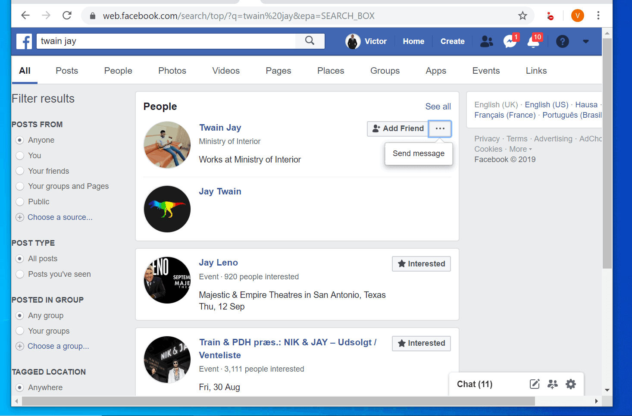Click the search magnifier button
Screen dimensions: 632x416
tap(310, 41)
